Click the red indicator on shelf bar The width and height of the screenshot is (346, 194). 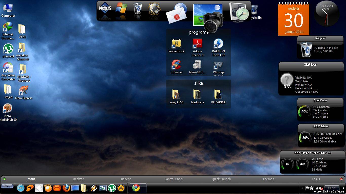coord(341,179)
